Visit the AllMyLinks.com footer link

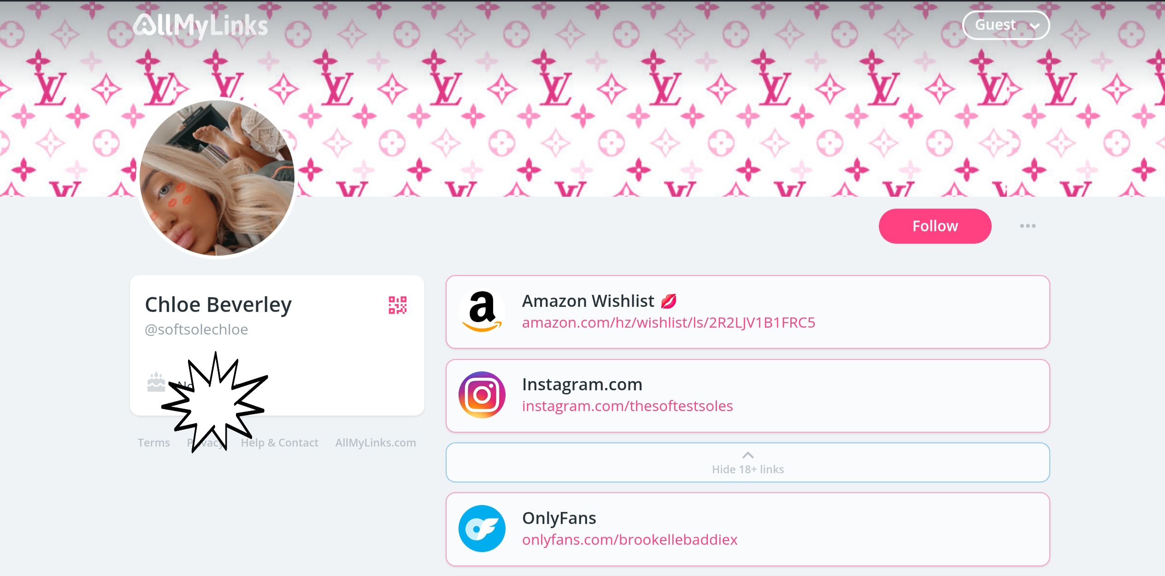coord(376,443)
